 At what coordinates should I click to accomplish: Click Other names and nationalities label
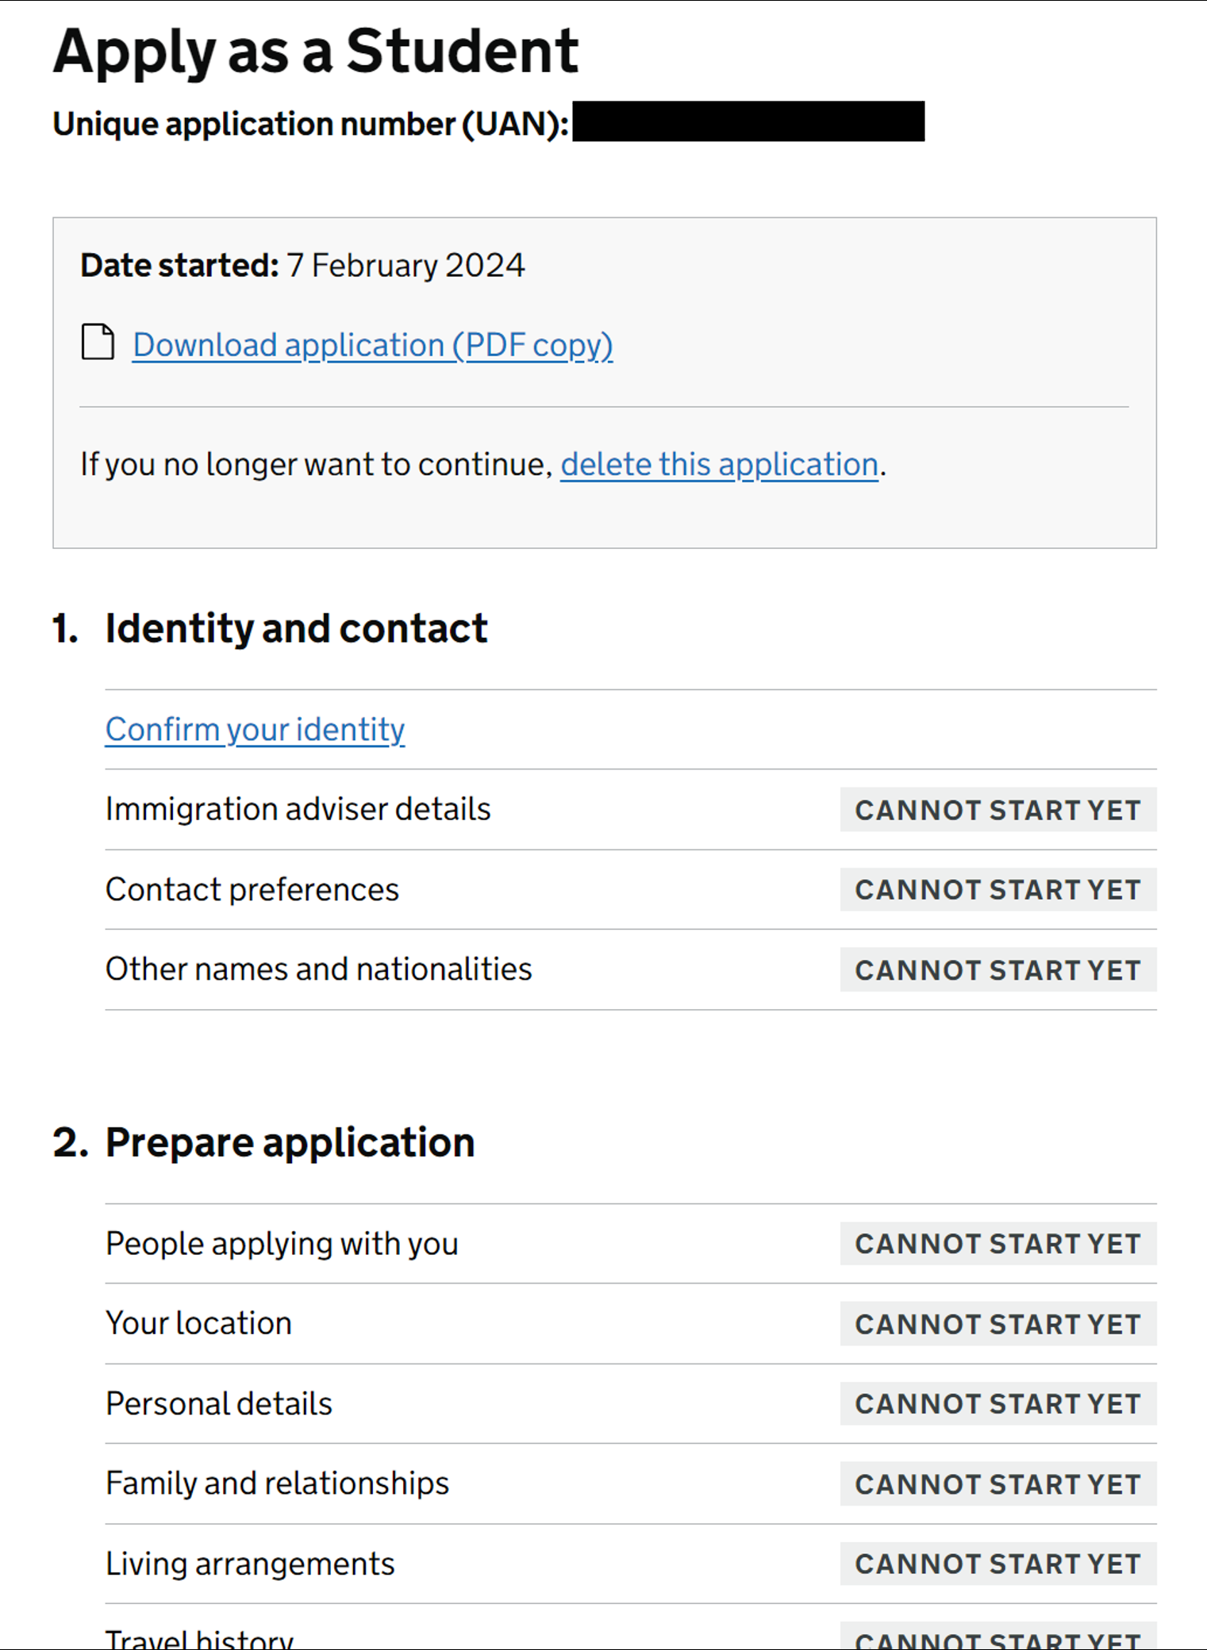(x=318, y=969)
